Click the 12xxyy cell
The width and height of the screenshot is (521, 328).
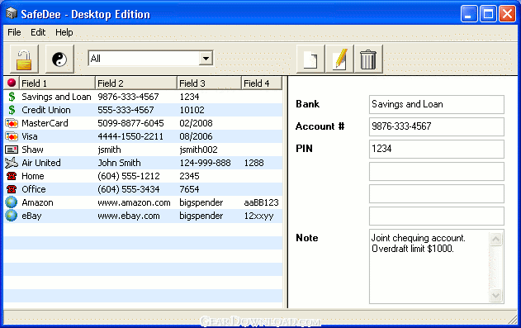258,216
